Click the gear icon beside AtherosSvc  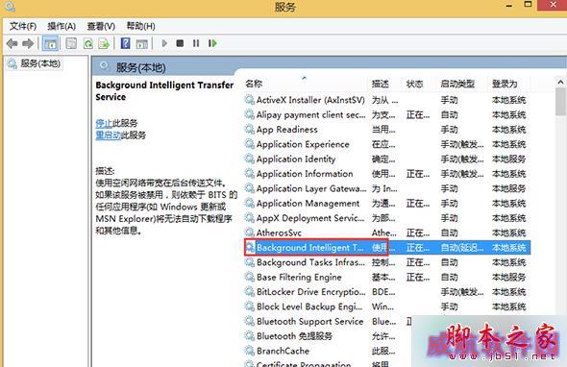(x=249, y=232)
